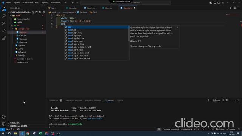Screen dimensions: 242x136
Task: Open the Выполнить menu
Action: pyautogui.click(x=56, y=3)
